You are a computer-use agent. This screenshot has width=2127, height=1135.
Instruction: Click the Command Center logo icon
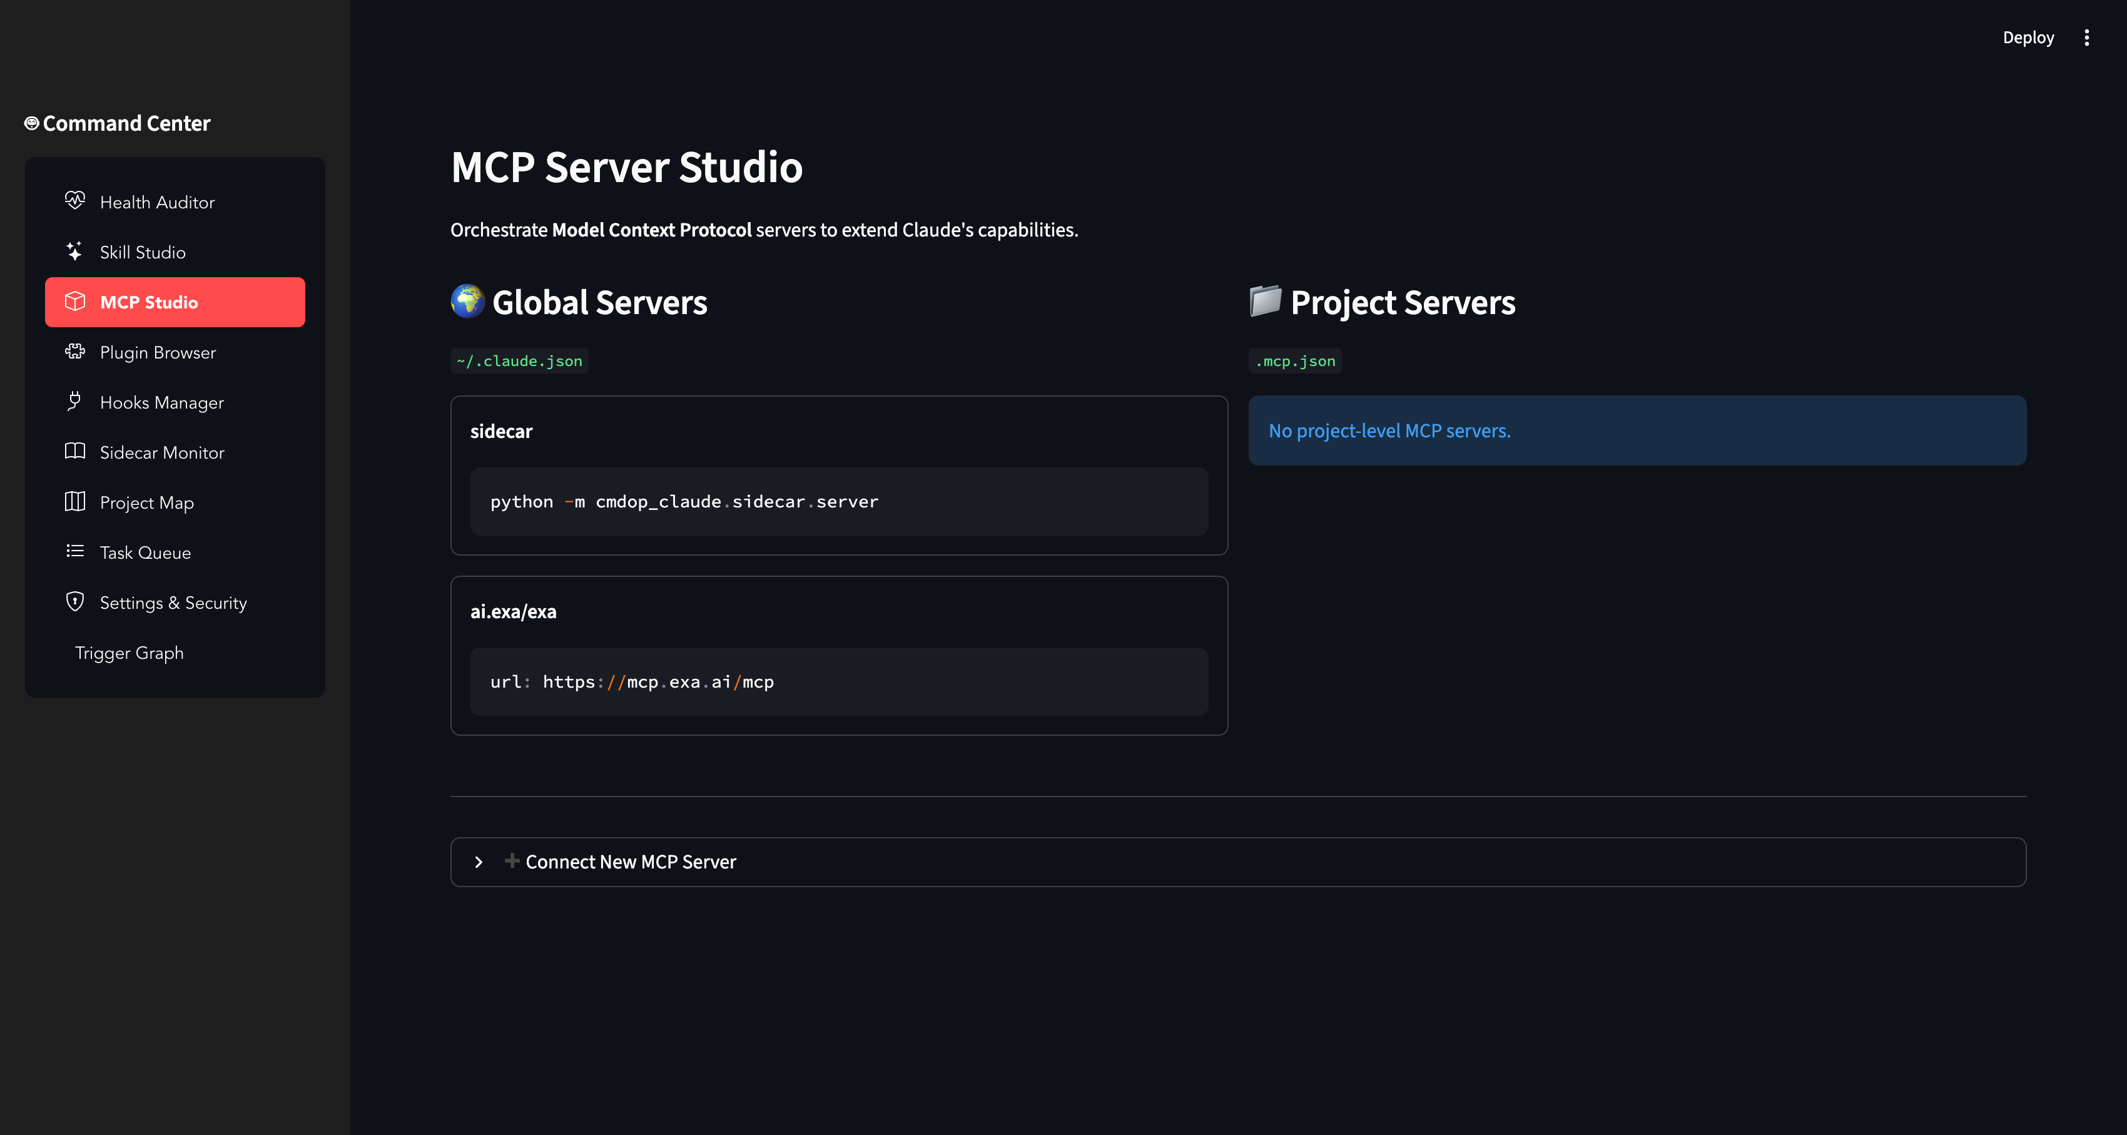pos(31,123)
